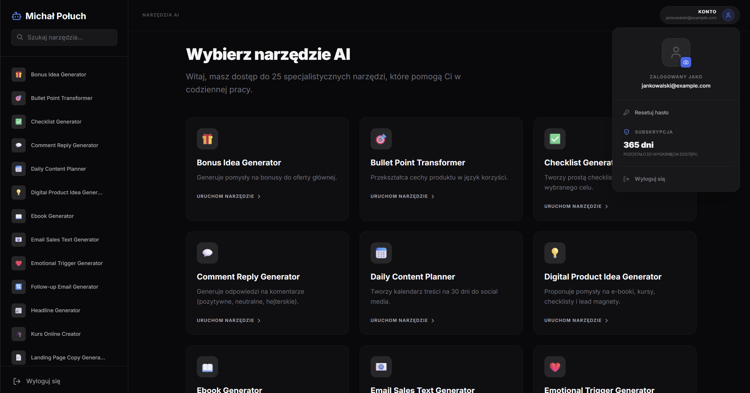This screenshot has height=393, width=750.
Task: Open the lightbulb icon on Digital Product Idea card
Action: tap(555, 253)
